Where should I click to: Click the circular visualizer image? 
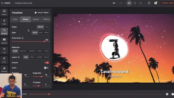coord(114,48)
